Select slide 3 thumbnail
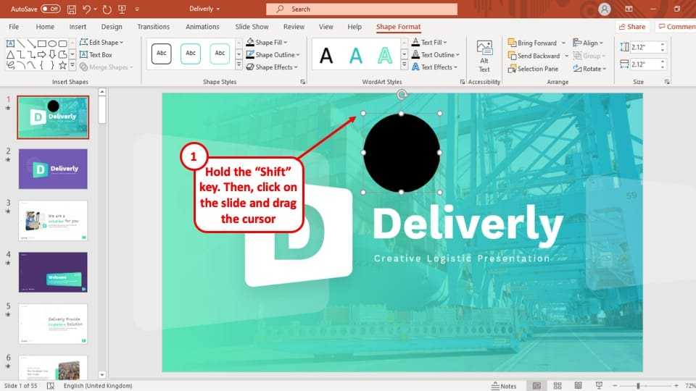Viewport: 696px width, 391px height. [53, 220]
